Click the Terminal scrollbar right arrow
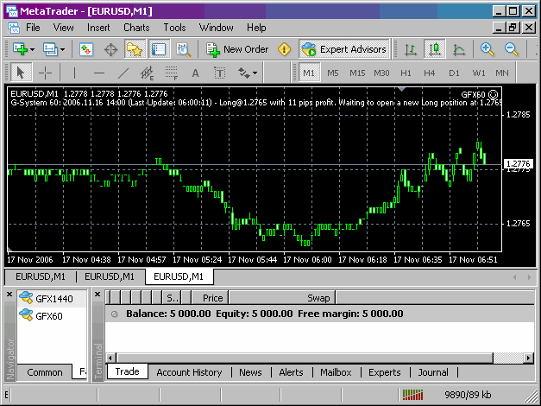The width and height of the screenshot is (541, 406). (528, 358)
